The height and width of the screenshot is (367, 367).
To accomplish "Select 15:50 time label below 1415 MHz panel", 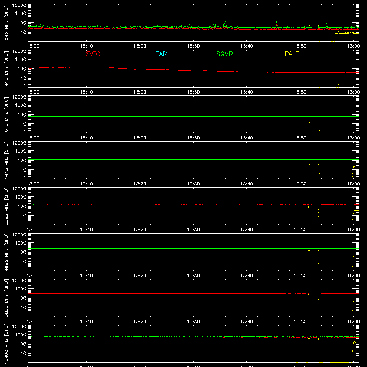I will point(300,184).
